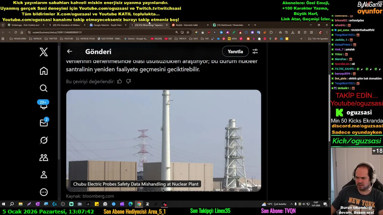Screen dimensions: 383x215
Task: Open the HESAPLARIM bookmark folder
Action: [18, 39]
